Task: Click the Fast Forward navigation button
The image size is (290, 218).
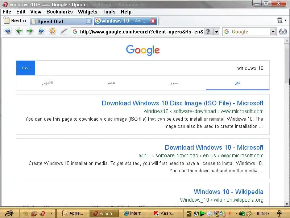Action: 41,31
